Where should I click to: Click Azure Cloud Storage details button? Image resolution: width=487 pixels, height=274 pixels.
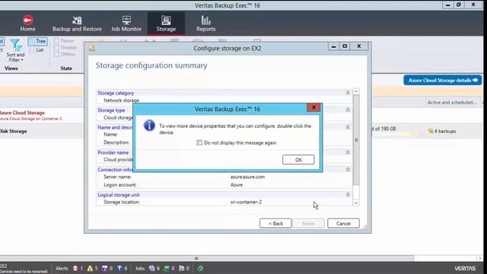[443, 80]
